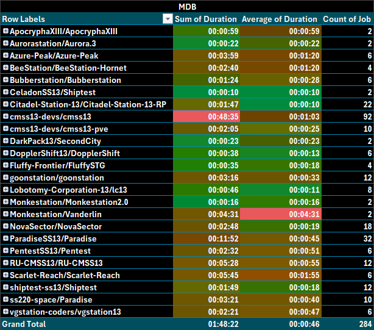Click the MDB title cell
Viewport: 374px width, 330px height.
187,7
